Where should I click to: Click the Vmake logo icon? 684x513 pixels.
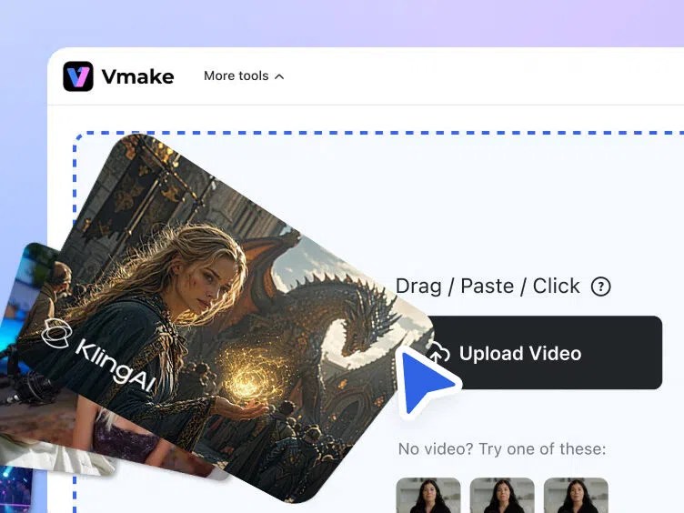pyautogui.click(x=78, y=76)
